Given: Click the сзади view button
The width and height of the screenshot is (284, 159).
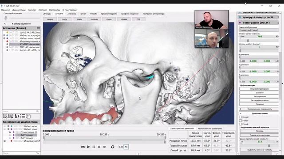Looking at the screenshot, I should click(x=79, y=19).
